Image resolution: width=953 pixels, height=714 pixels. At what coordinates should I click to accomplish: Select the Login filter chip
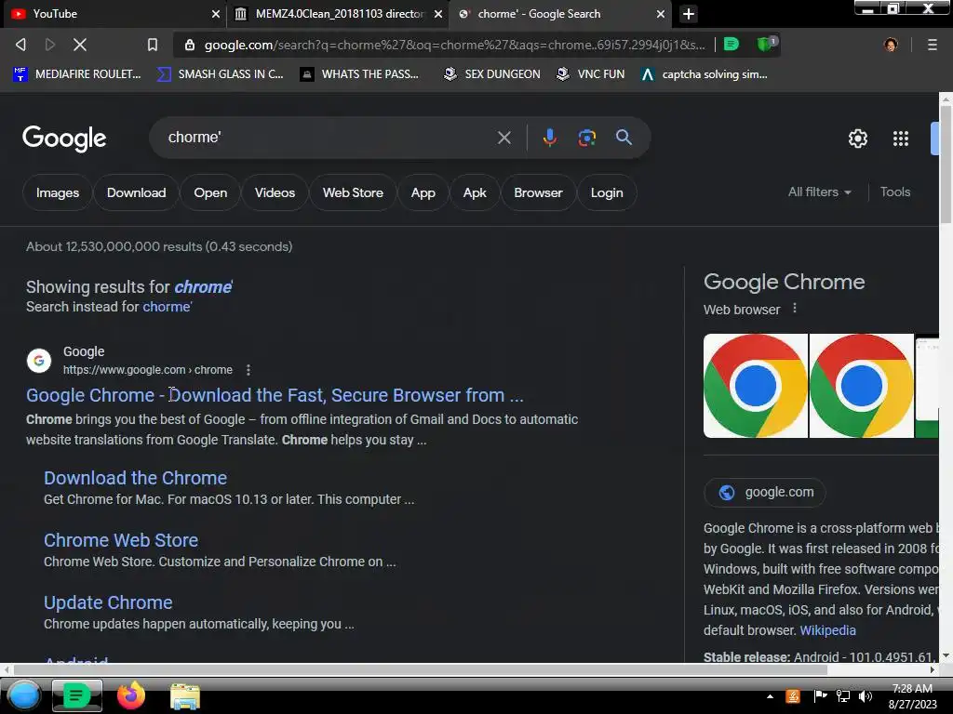(607, 192)
